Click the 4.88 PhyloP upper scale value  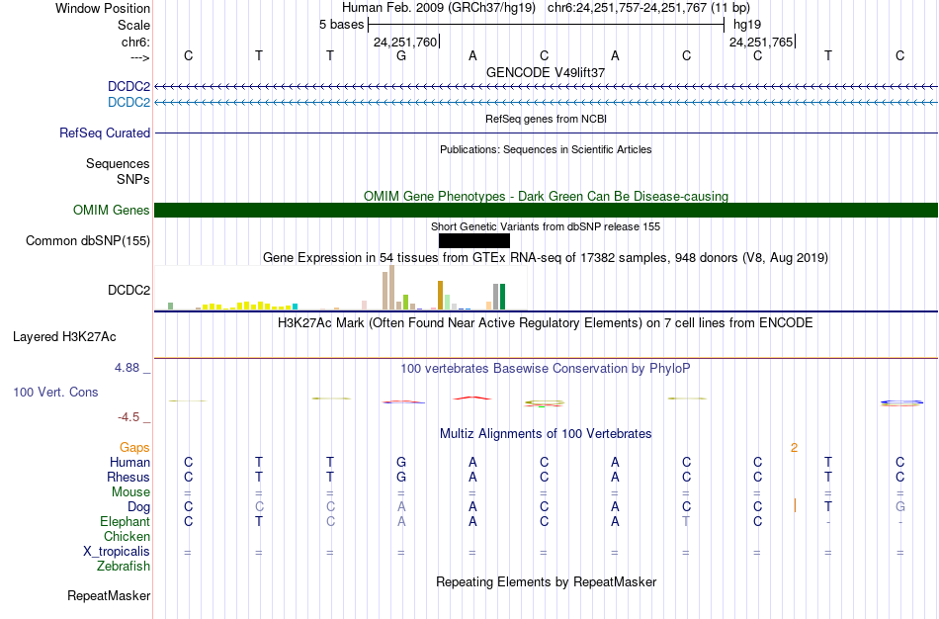pos(127,367)
